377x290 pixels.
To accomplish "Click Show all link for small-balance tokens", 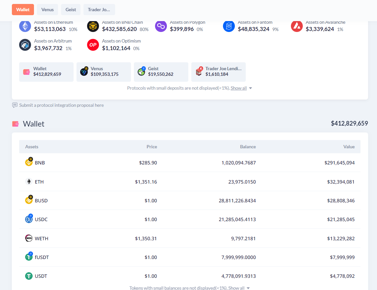I will (x=236, y=288).
